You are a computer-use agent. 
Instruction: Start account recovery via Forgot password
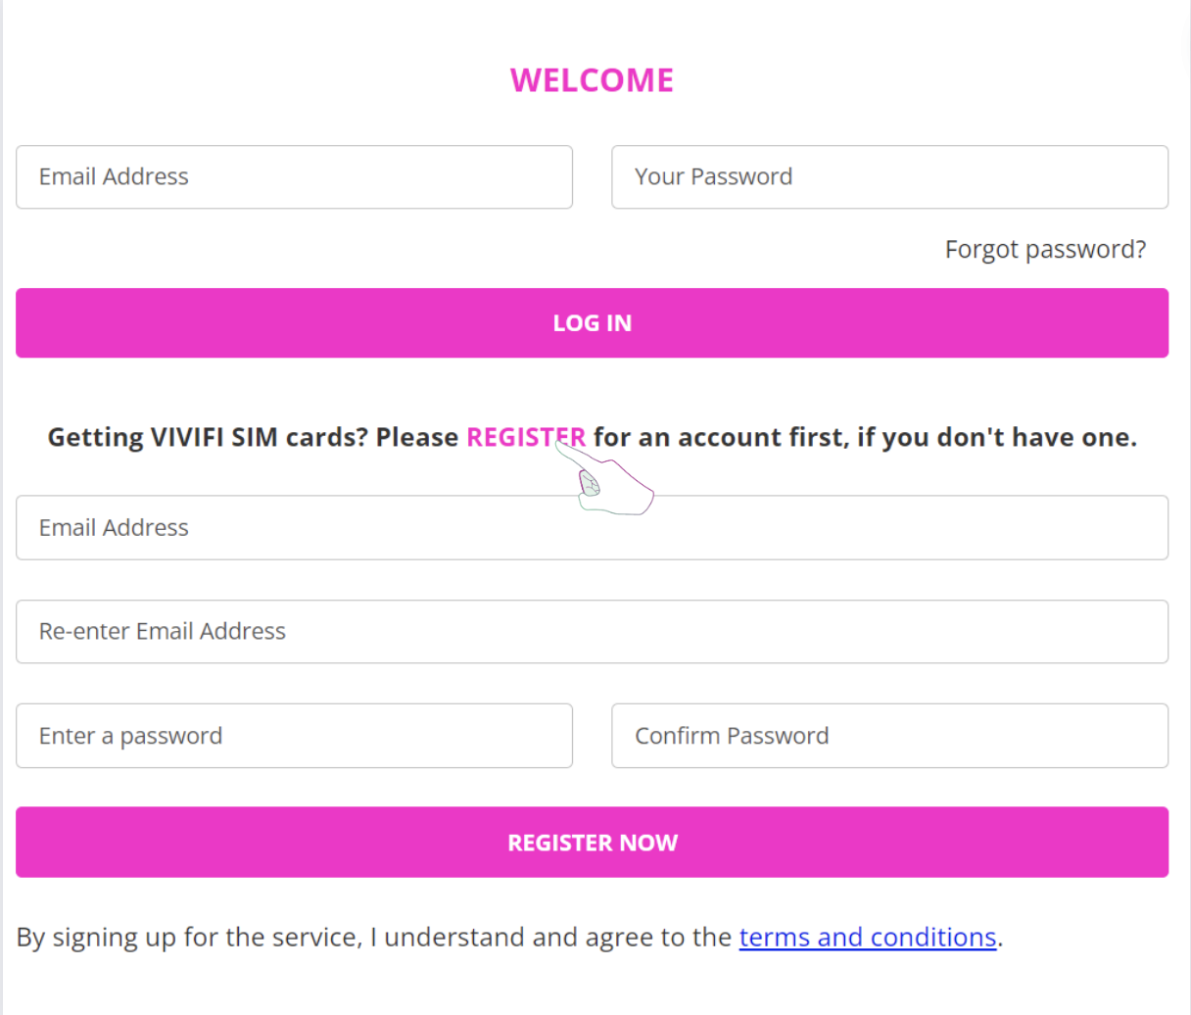tap(1045, 250)
